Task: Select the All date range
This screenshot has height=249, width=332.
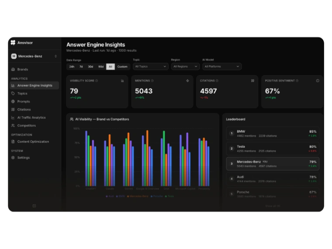Action: click(111, 66)
